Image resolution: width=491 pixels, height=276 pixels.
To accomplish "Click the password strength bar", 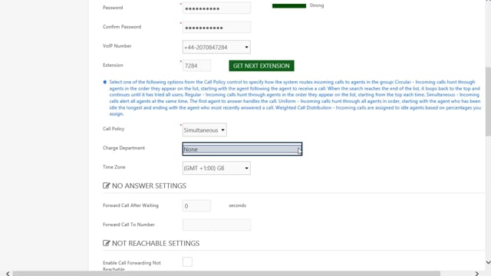I will pos(289,5).
